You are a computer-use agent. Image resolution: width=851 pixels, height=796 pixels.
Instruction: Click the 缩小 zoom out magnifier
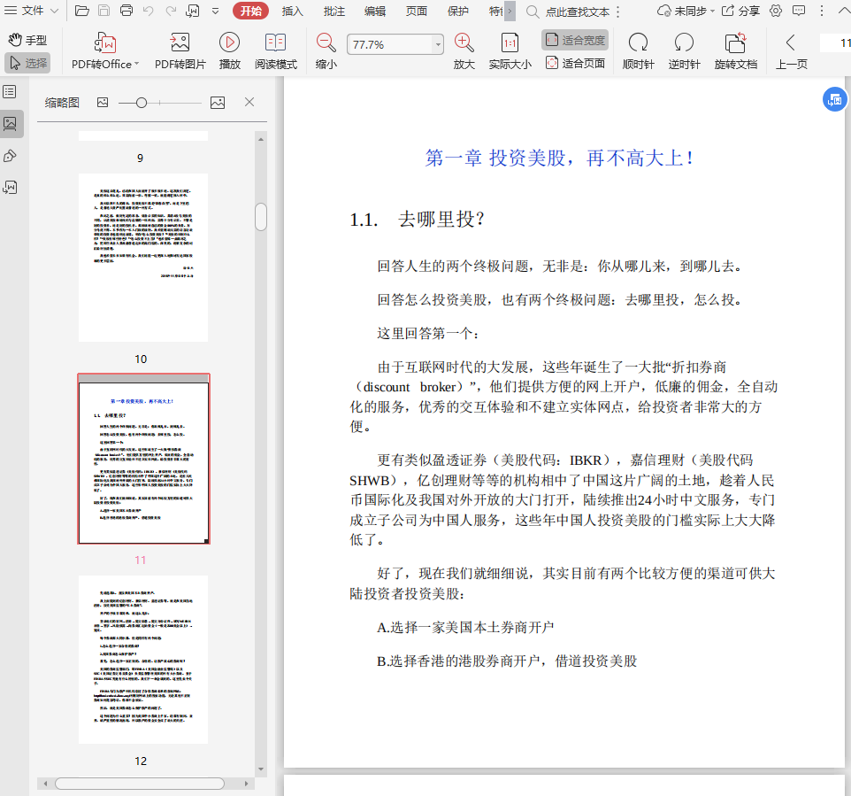[x=326, y=43]
